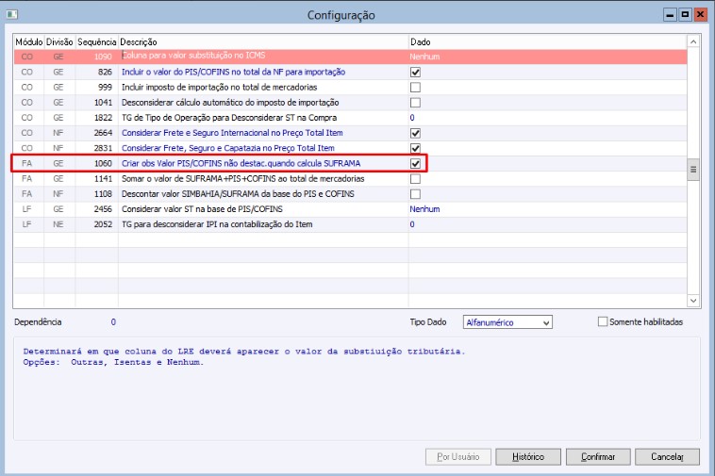The height and width of the screenshot is (476, 715).
Task: Sort by the Sequência column header
Action: click(96, 41)
